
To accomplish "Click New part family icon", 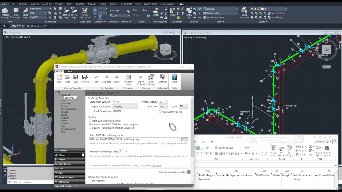I will pyautogui.click(x=96, y=79).
